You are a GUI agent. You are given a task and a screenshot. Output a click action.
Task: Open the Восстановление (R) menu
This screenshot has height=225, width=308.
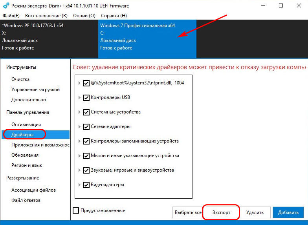46,16
